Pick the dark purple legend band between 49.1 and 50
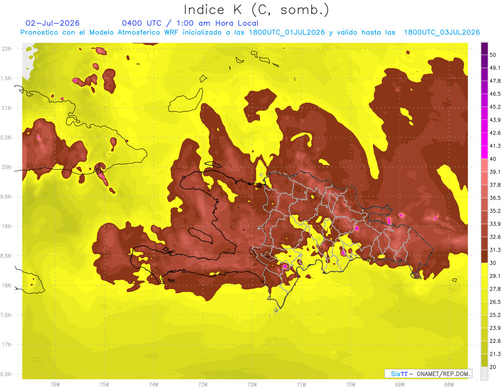This screenshot has width=504, height=390. (484, 61)
